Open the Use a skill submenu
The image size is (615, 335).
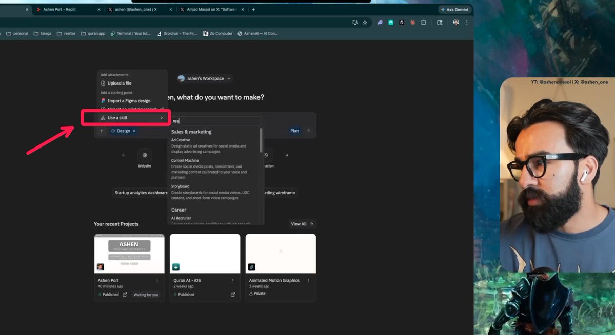(x=132, y=117)
